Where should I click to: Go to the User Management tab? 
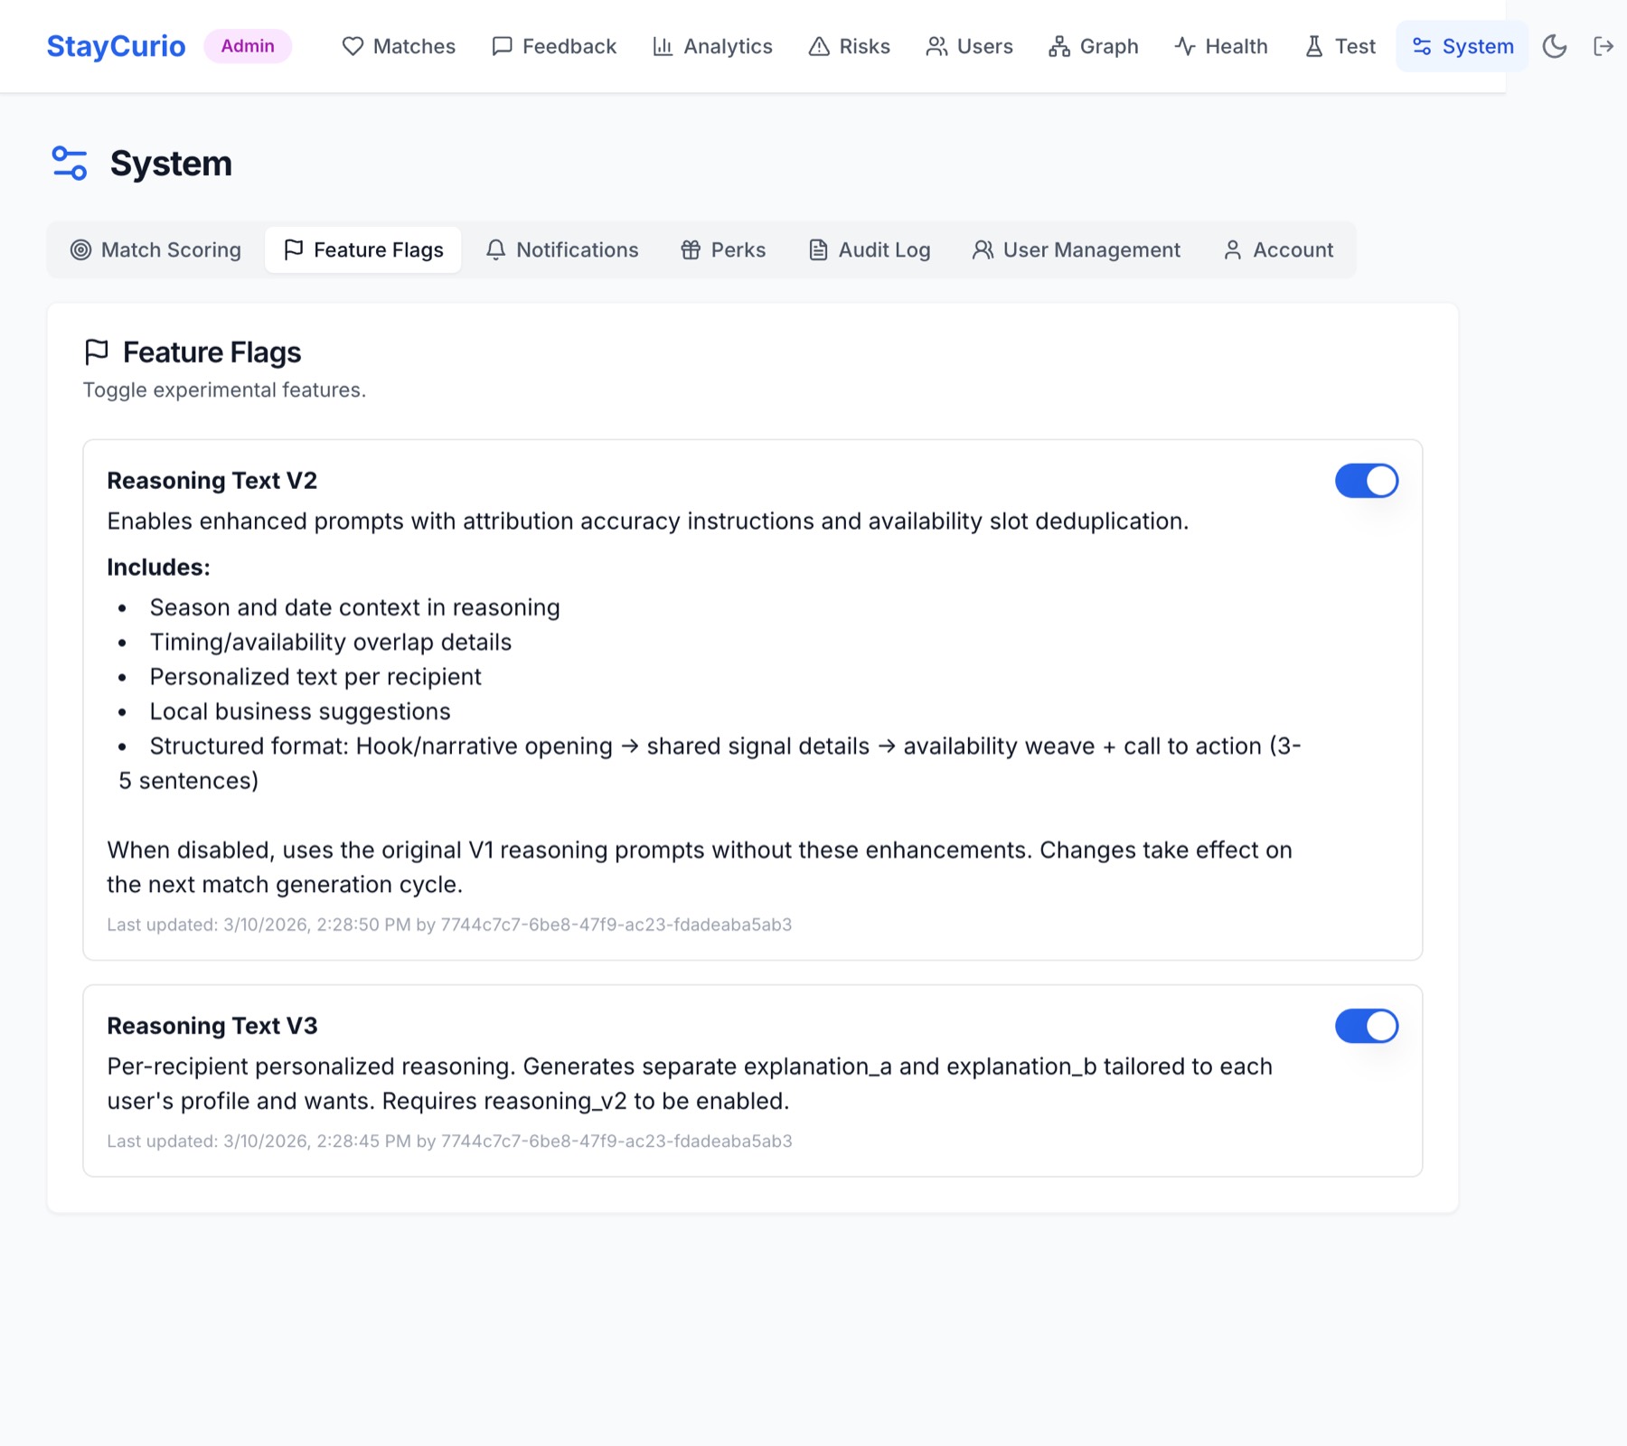point(1077,249)
